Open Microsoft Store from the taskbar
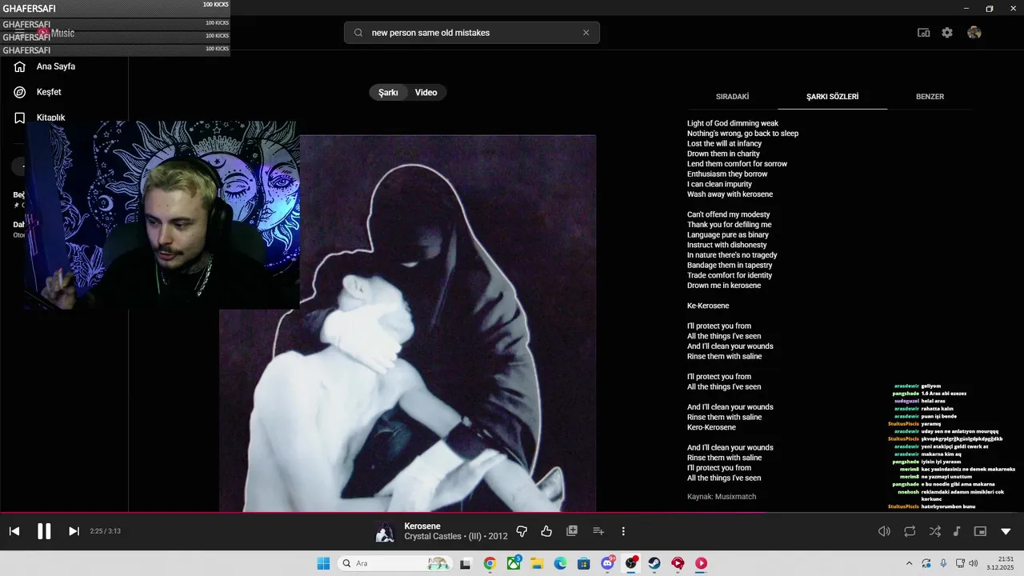The image size is (1024, 576). click(x=584, y=563)
